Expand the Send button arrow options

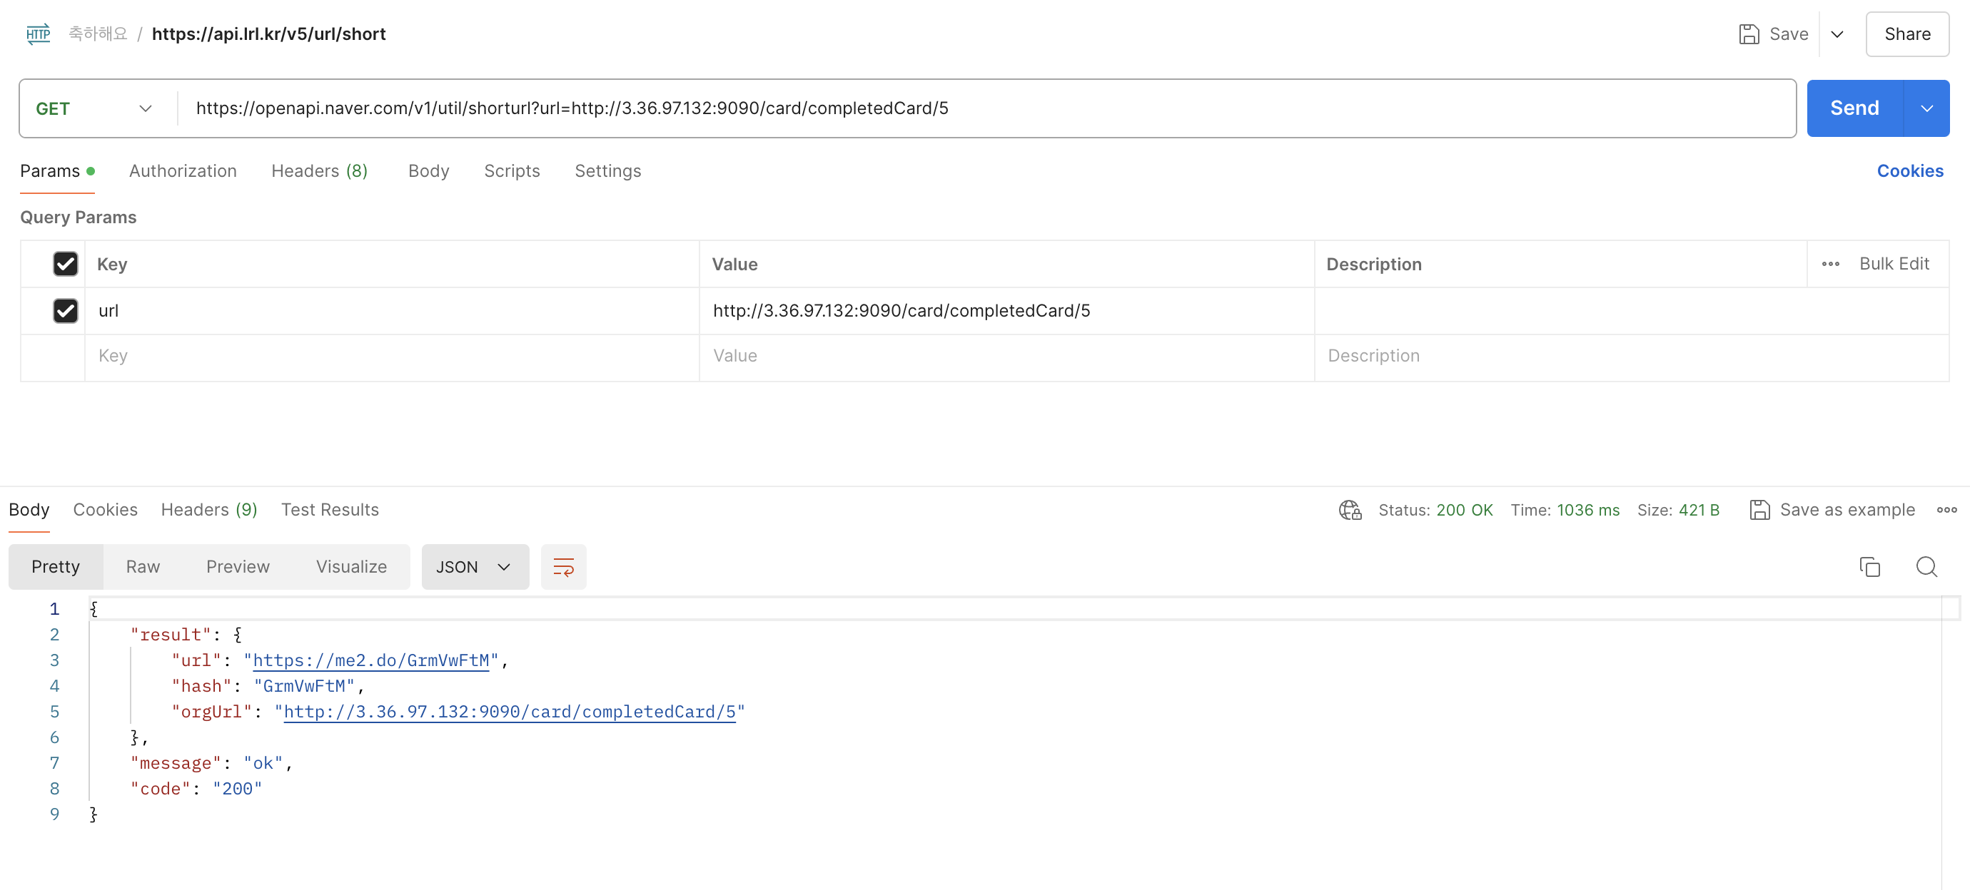tap(1926, 108)
